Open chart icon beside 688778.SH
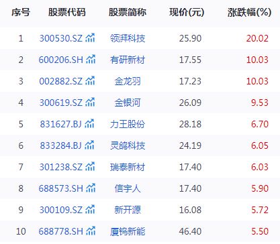280x244 pixels. click(x=91, y=231)
